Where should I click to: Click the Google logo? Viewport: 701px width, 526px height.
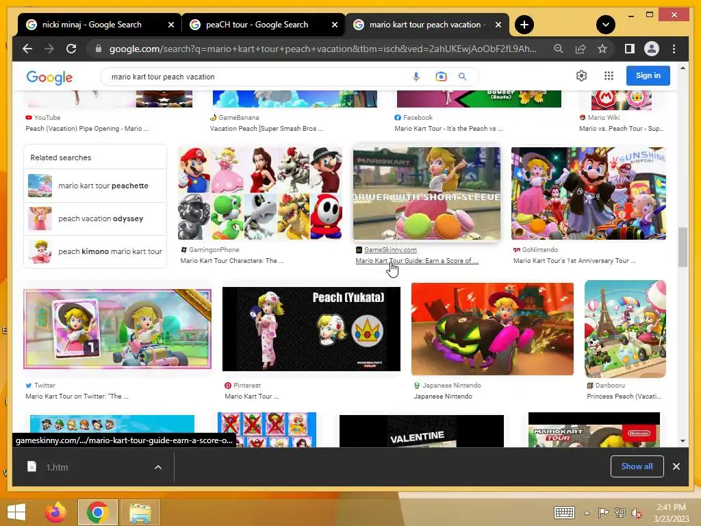click(x=49, y=77)
